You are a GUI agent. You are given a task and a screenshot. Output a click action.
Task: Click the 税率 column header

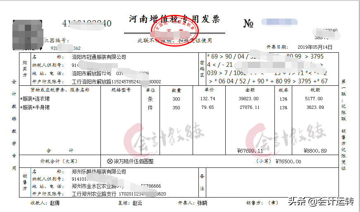tap(283, 90)
